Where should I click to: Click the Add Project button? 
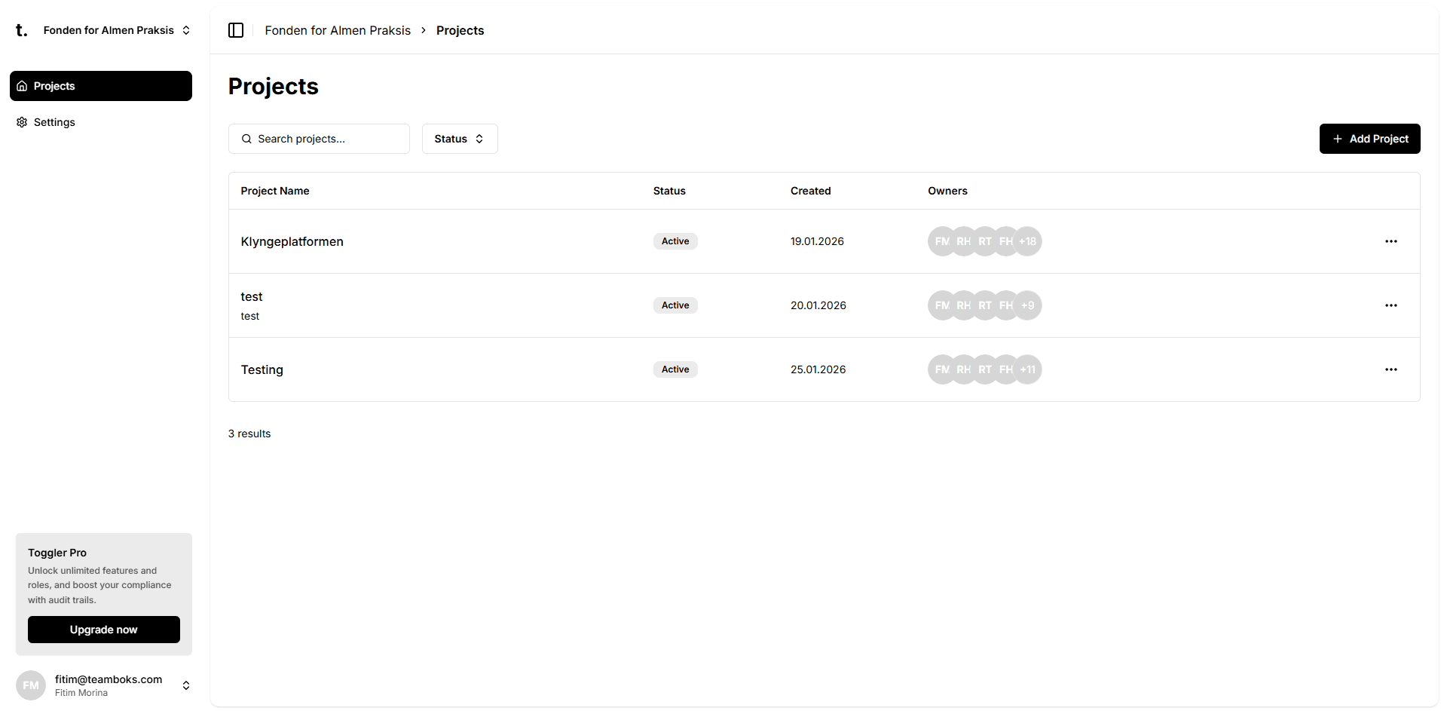click(x=1369, y=139)
